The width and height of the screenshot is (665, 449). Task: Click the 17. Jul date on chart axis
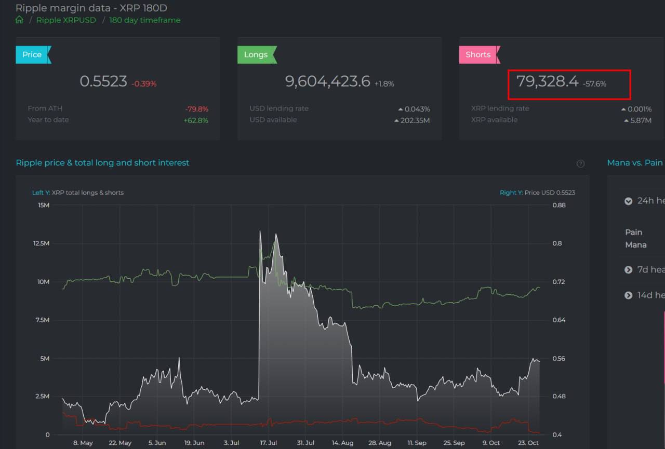point(269,443)
